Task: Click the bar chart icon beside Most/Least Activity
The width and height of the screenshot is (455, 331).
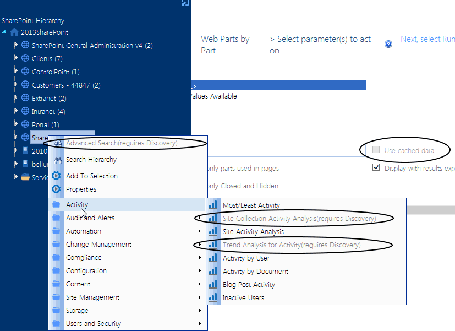Action: point(213,204)
